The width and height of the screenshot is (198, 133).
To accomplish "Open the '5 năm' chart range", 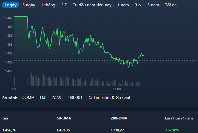I will click(153, 5).
